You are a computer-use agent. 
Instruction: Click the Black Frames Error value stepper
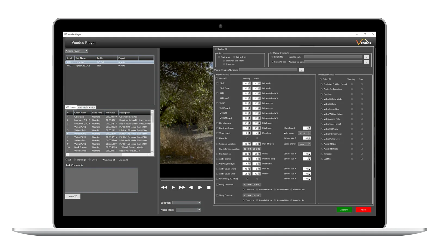[259, 123]
